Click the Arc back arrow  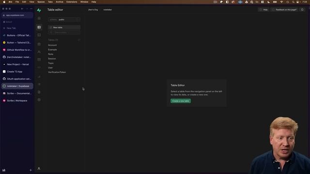[22, 9]
